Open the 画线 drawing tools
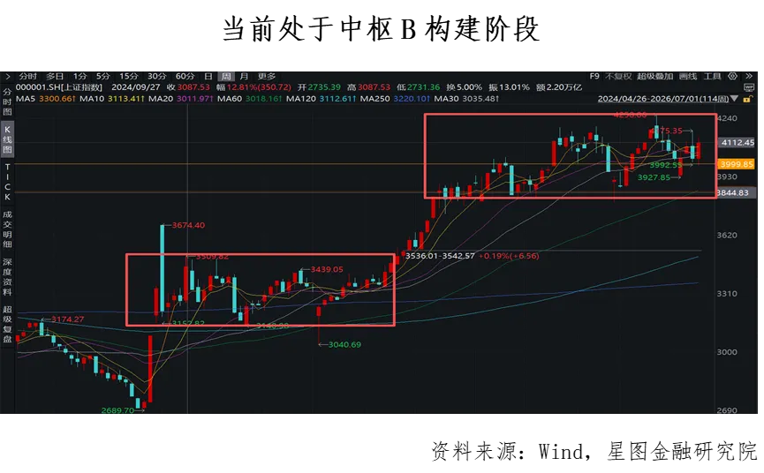Image resolution: width=764 pixels, height=473 pixels. pyautogui.click(x=687, y=77)
